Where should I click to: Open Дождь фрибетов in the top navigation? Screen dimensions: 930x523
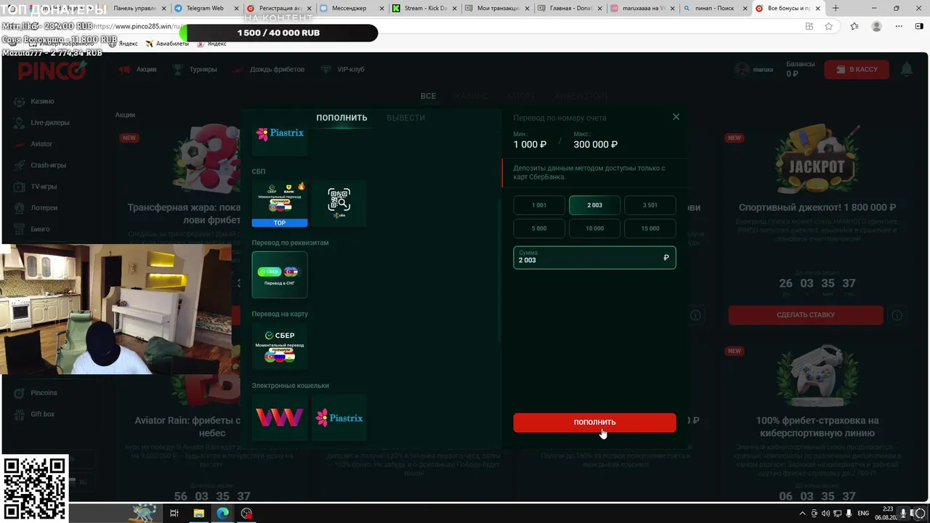(269, 70)
